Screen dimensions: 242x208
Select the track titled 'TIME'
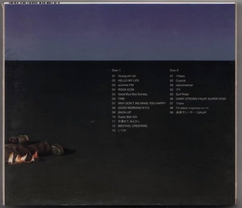click(122, 99)
